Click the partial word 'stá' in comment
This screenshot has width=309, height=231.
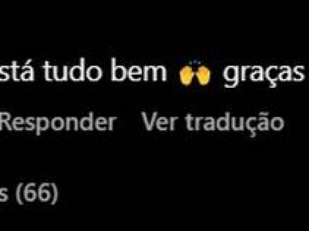pyautogui.click(x=16, y=70)
